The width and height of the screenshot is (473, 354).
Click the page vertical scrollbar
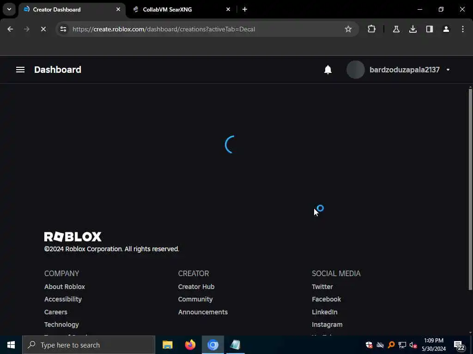[x=470, y=189]
